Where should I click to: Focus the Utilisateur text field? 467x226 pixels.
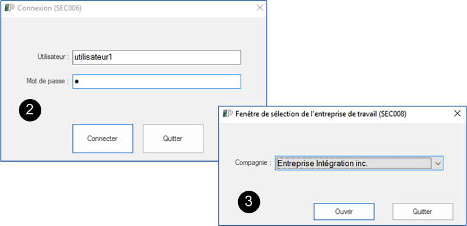[157, 57]
